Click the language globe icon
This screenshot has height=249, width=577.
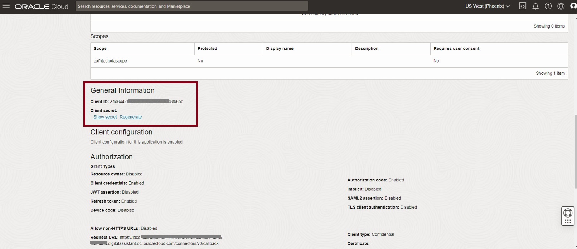click(561, 6)
